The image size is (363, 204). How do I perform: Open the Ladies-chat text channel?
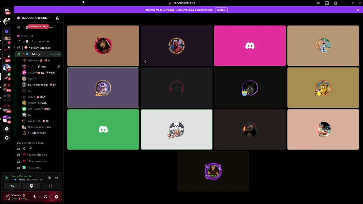click(x=38, y=41)
